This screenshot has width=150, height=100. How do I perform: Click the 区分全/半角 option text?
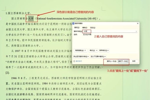point(87,34)
